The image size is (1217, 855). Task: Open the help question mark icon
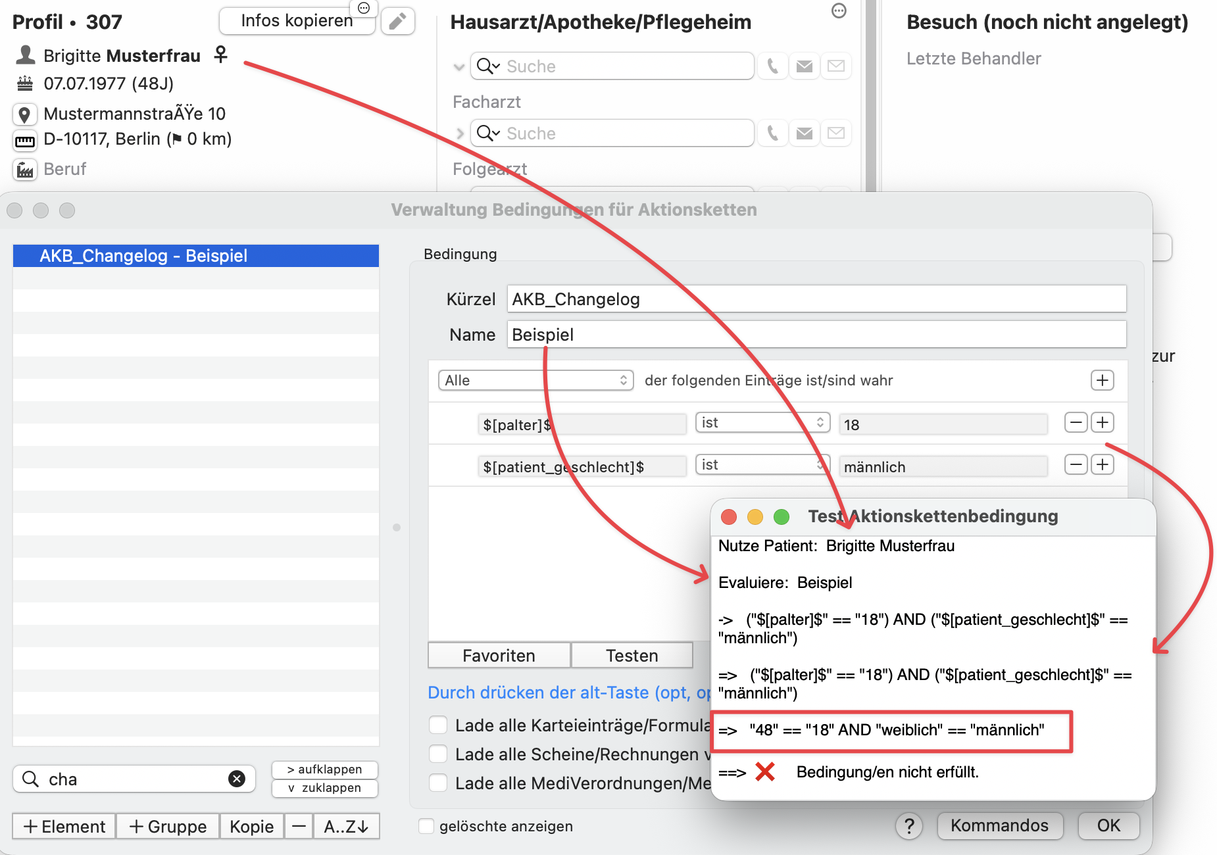(x=910, y=826)
